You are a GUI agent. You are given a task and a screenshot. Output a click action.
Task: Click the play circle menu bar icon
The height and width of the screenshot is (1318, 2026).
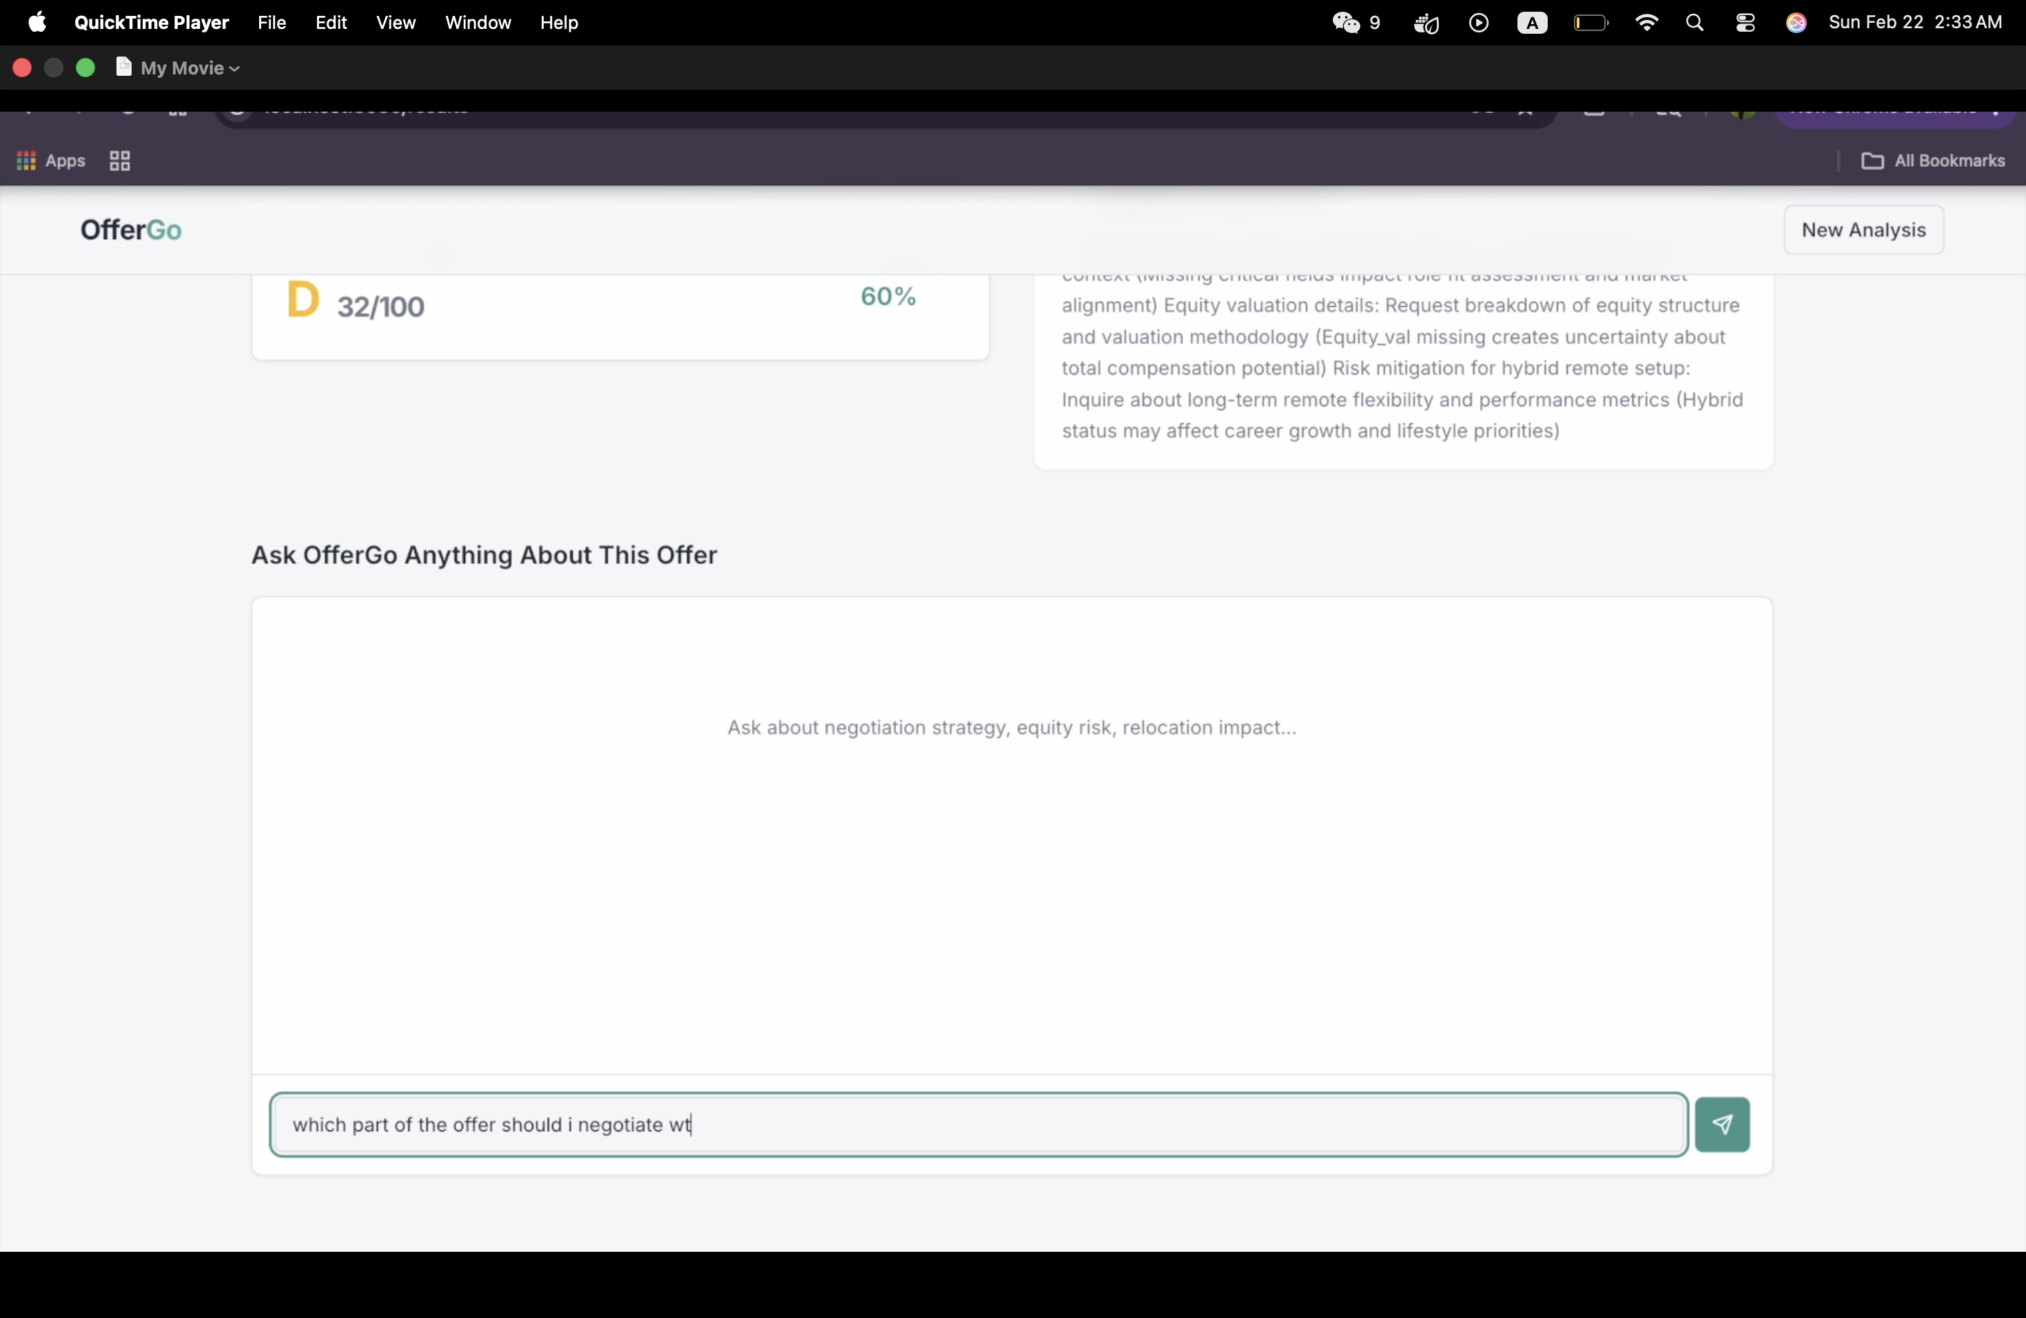point(1479,23)
